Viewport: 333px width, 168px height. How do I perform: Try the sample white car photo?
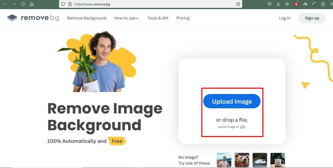(260, 160)
